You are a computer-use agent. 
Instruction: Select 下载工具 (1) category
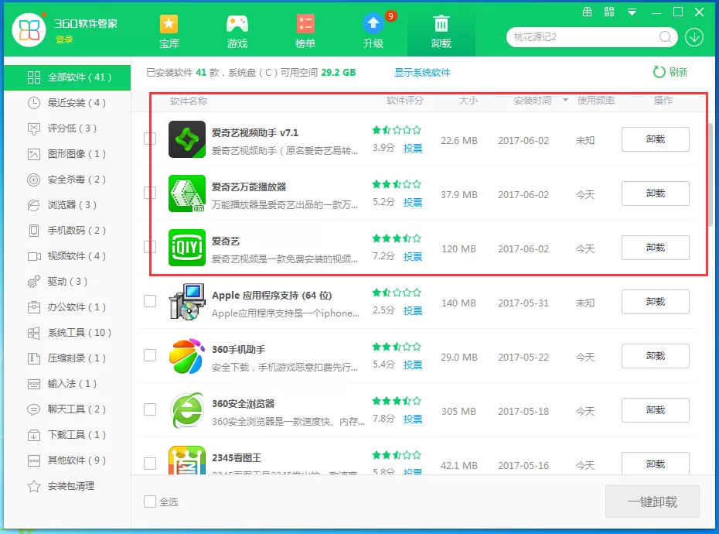tap(67, 435)
